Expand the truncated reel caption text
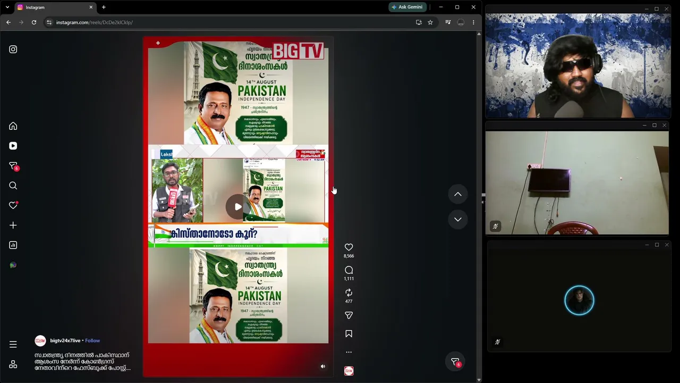Image resolution: width=680 pixels, height=383 pixels. [82, 362]
